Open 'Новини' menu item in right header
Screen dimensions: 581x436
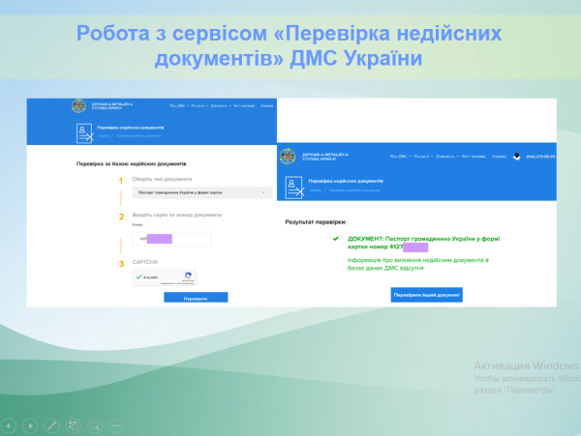(x=499, y=156)
